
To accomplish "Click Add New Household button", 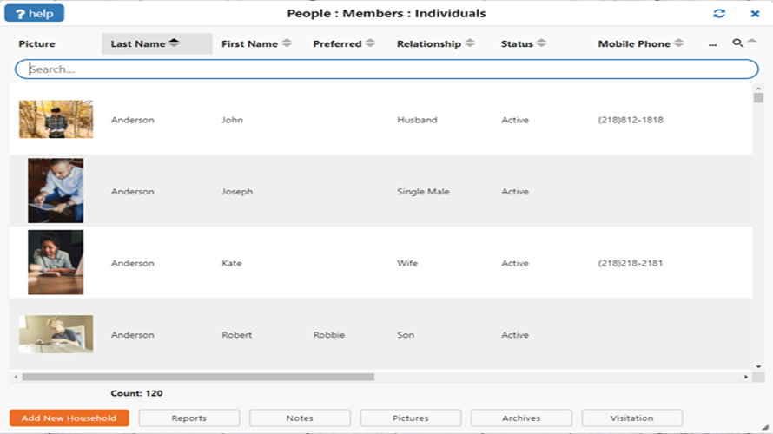I will pyautogui.click(x=69, y=418).
